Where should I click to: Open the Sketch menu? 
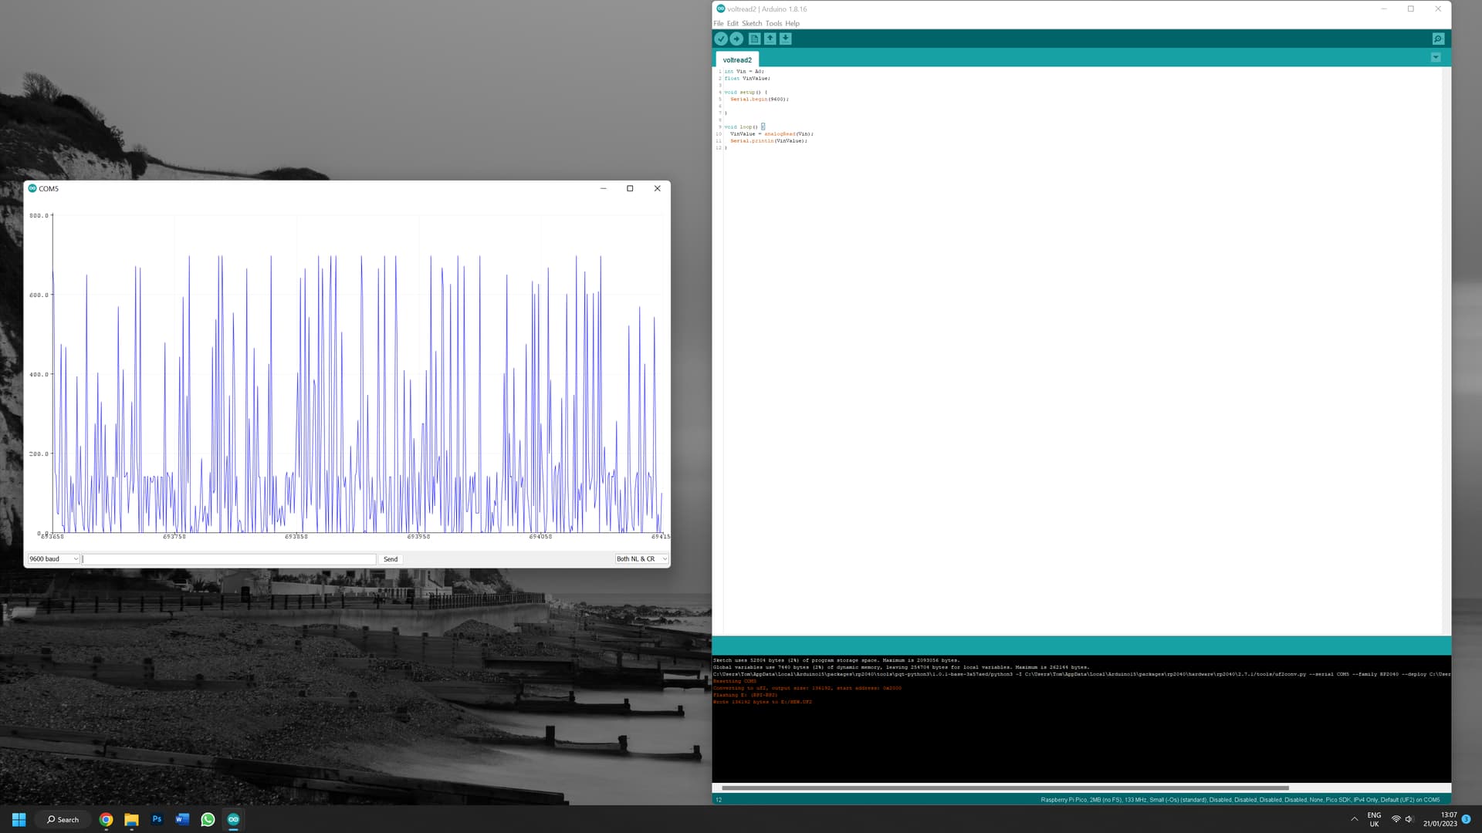[x=751, y=23]
